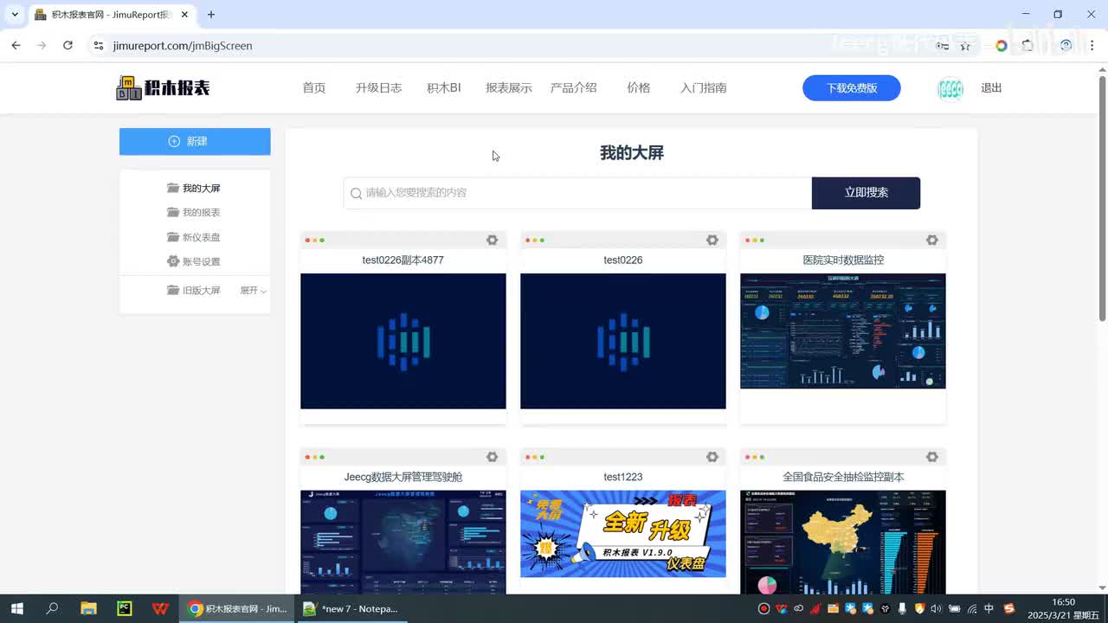Click the gear icon for 医院实时数据监控
The image size is (1108, 623).
(931, 240)
